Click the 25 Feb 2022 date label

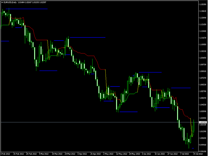(32, 154)
